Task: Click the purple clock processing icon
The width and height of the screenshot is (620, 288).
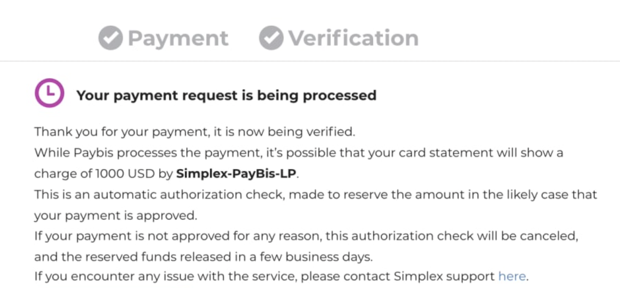Action: [49, 93]
